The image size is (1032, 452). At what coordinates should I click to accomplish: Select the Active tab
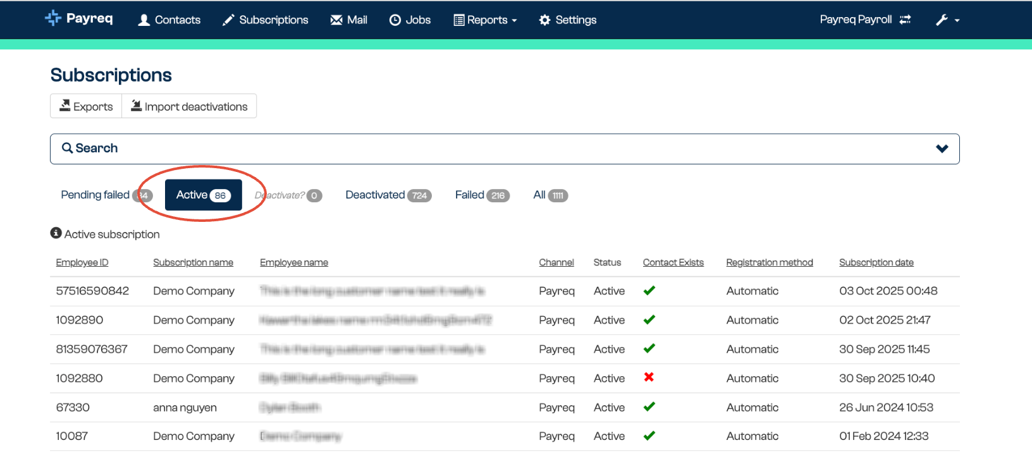coord(203,195)
